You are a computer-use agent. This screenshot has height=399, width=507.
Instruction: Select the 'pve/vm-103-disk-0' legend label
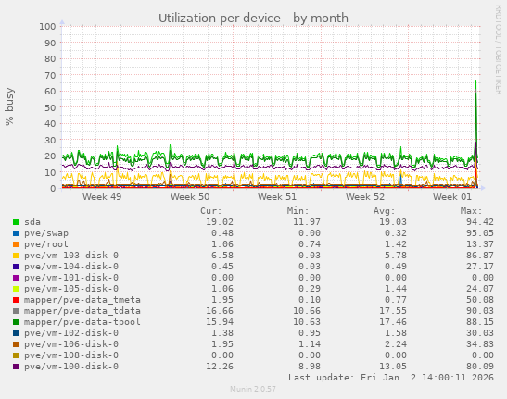(71, 256)
